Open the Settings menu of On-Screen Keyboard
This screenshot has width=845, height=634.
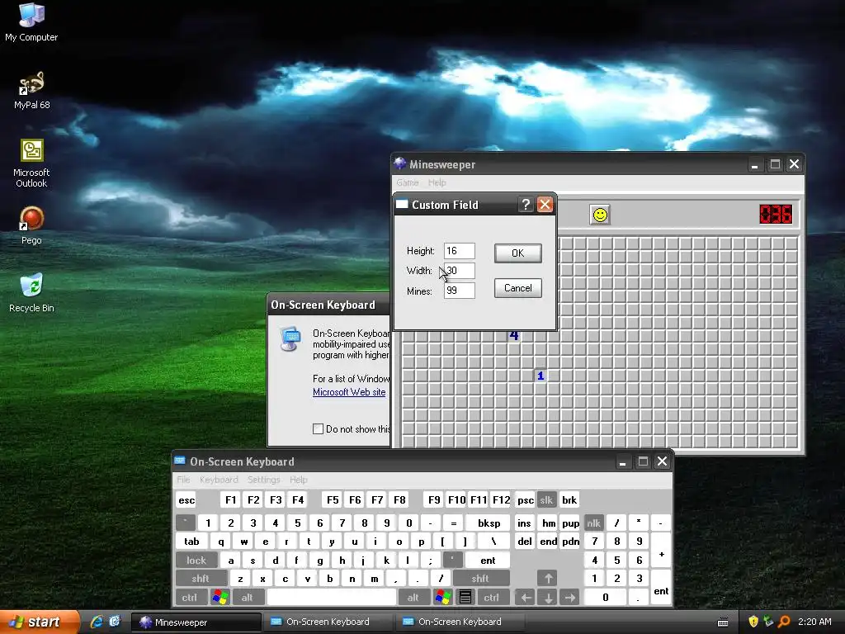[x=263, y=480]
